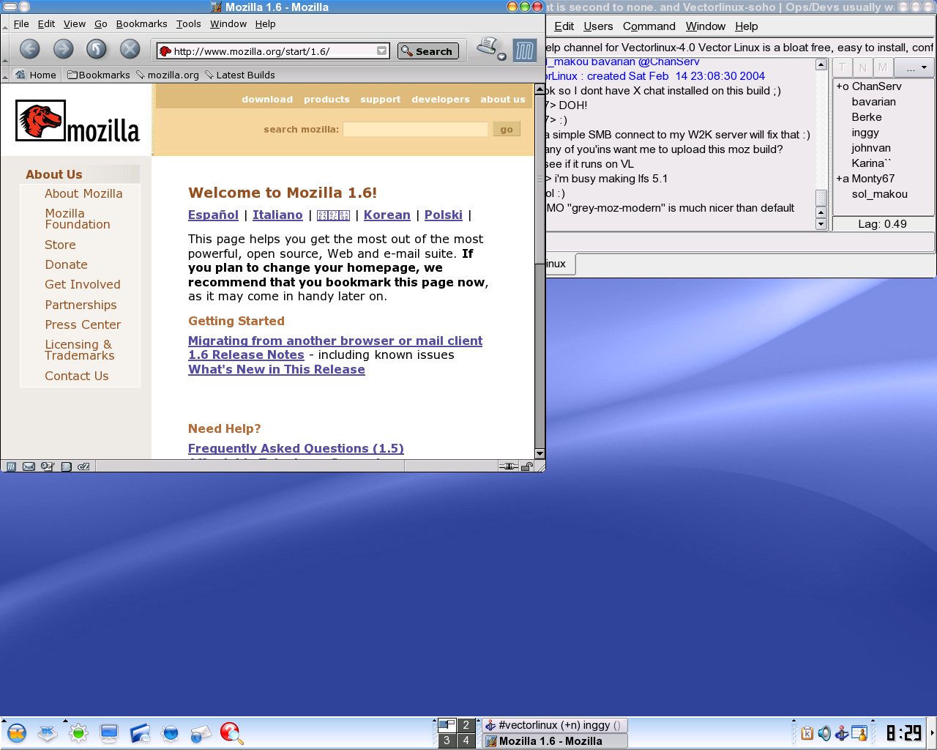Open the Help lifesaver icon on the panel

pos(231,733)
